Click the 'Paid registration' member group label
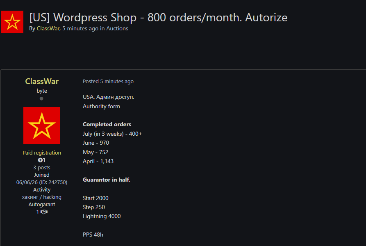 point(42,153)
